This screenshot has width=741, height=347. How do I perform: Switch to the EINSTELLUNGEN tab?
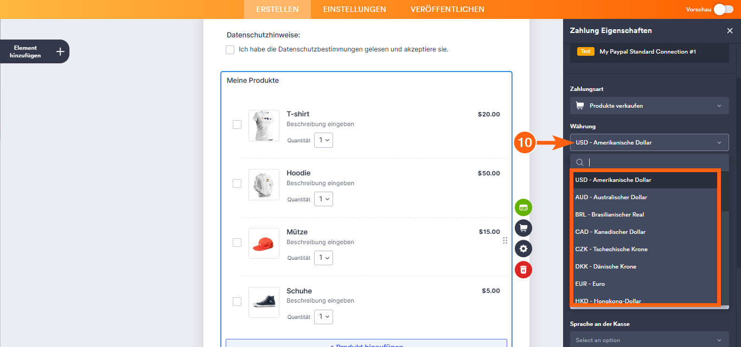click(354, 9)
